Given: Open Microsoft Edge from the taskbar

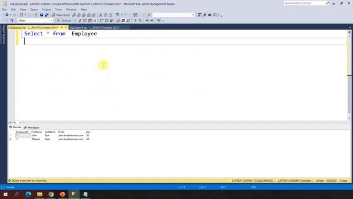Looking at the screenshot, I should click(28, 194).
